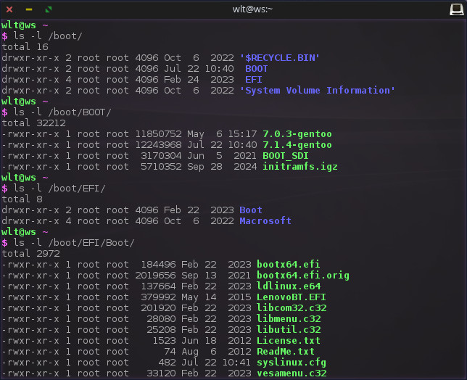Click the command 'ls -l /boot/EFI/'

pos(59,189)
